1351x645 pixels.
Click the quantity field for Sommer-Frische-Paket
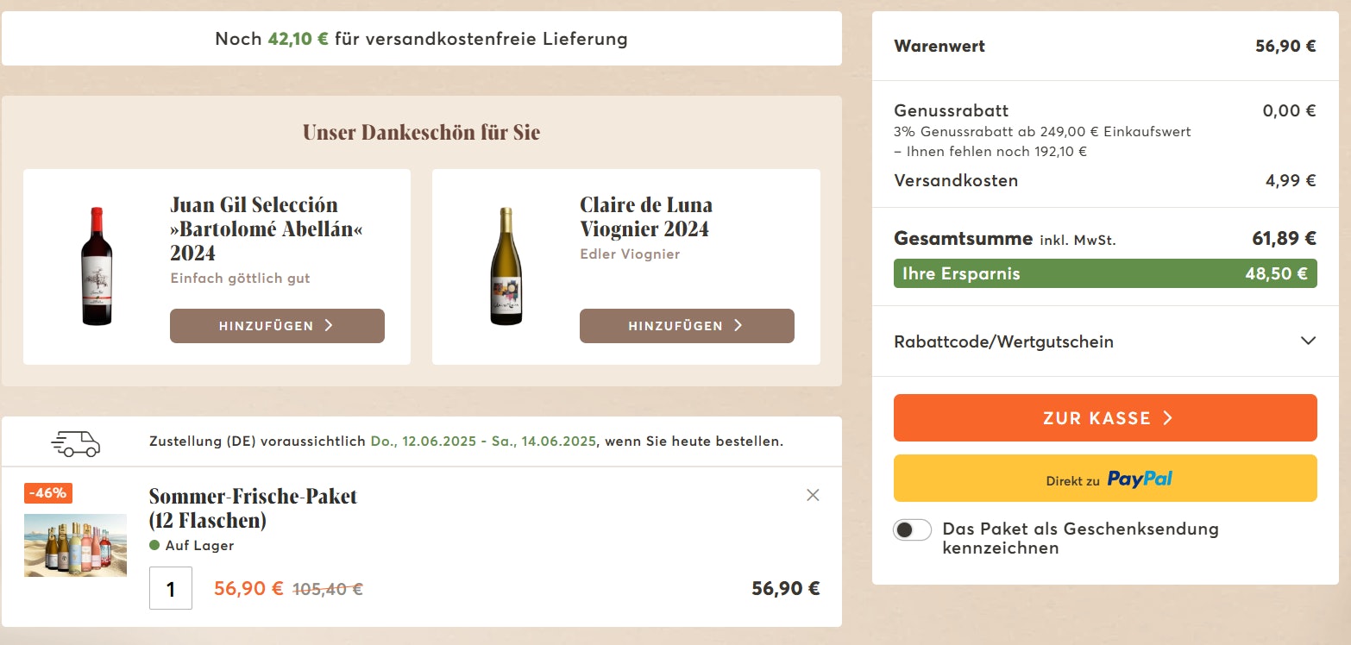171,588
